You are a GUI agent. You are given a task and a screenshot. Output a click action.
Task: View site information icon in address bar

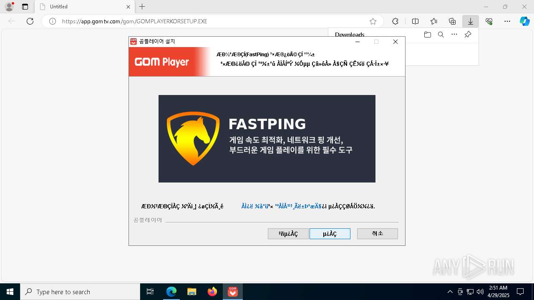click(x=53, y=21)
